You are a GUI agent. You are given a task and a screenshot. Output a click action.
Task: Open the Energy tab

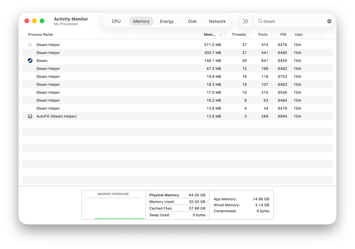point(167,21)
